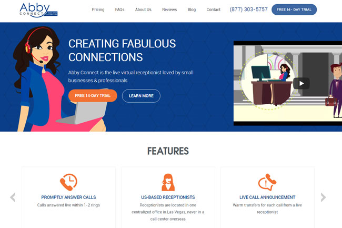Select the US-Based Receptionists heading
Viewport: 342px width, 228px height.
(x=168, y=197)
